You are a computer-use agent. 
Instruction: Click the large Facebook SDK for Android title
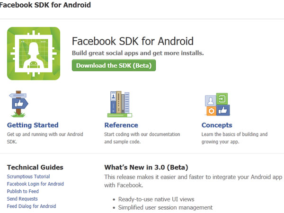point(132,41)
